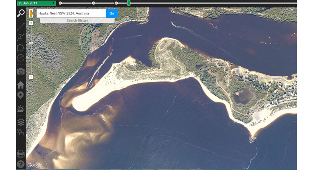This screenshot has height=170, width=313.
Task: Select the polyline drawing tool
Action: click(x=21, y=37)
